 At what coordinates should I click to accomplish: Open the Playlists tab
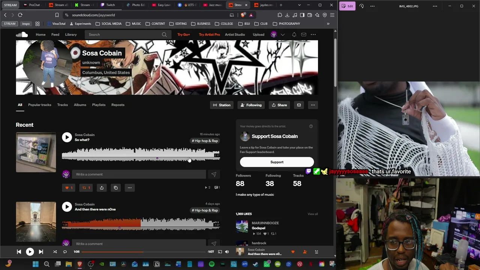click(x=99, y=105)
